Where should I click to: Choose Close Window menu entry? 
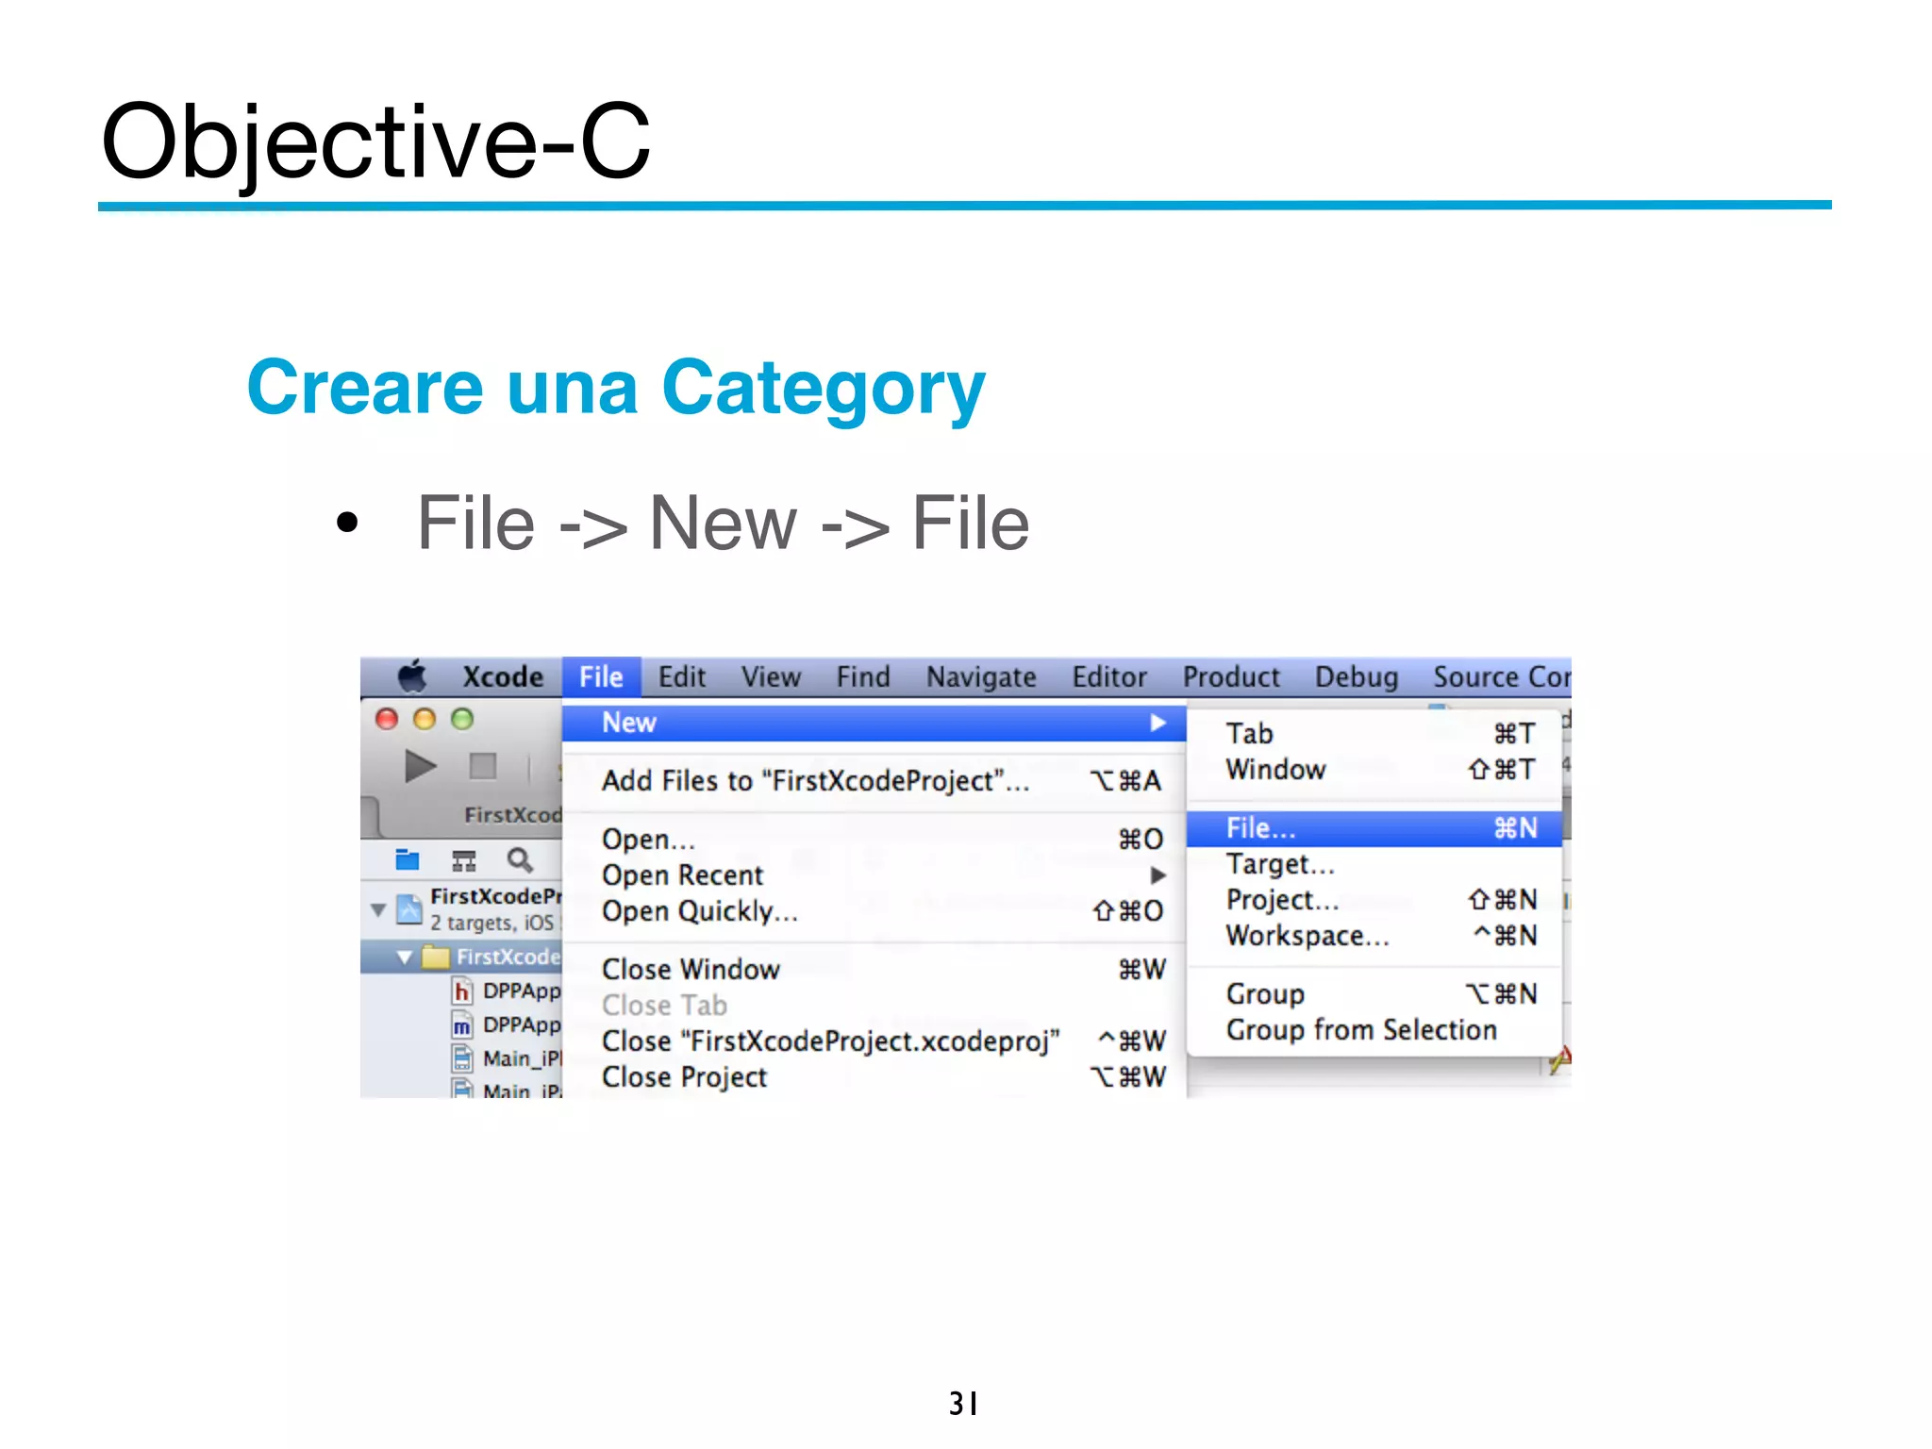click(874, 970)
